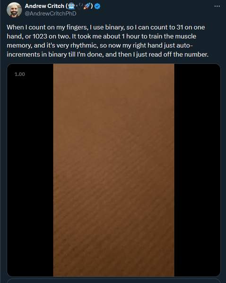Screen dimensions: 226x283
Task: Click the rocket emoji in display name
Action: [x=87, y=6]
